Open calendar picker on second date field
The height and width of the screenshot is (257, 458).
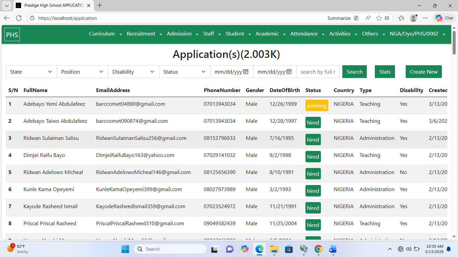tap(289, 72)
